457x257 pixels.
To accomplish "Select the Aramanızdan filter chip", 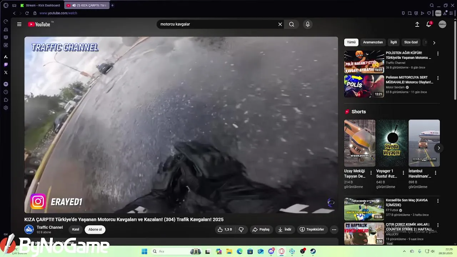I will click(x=373, y=42).
